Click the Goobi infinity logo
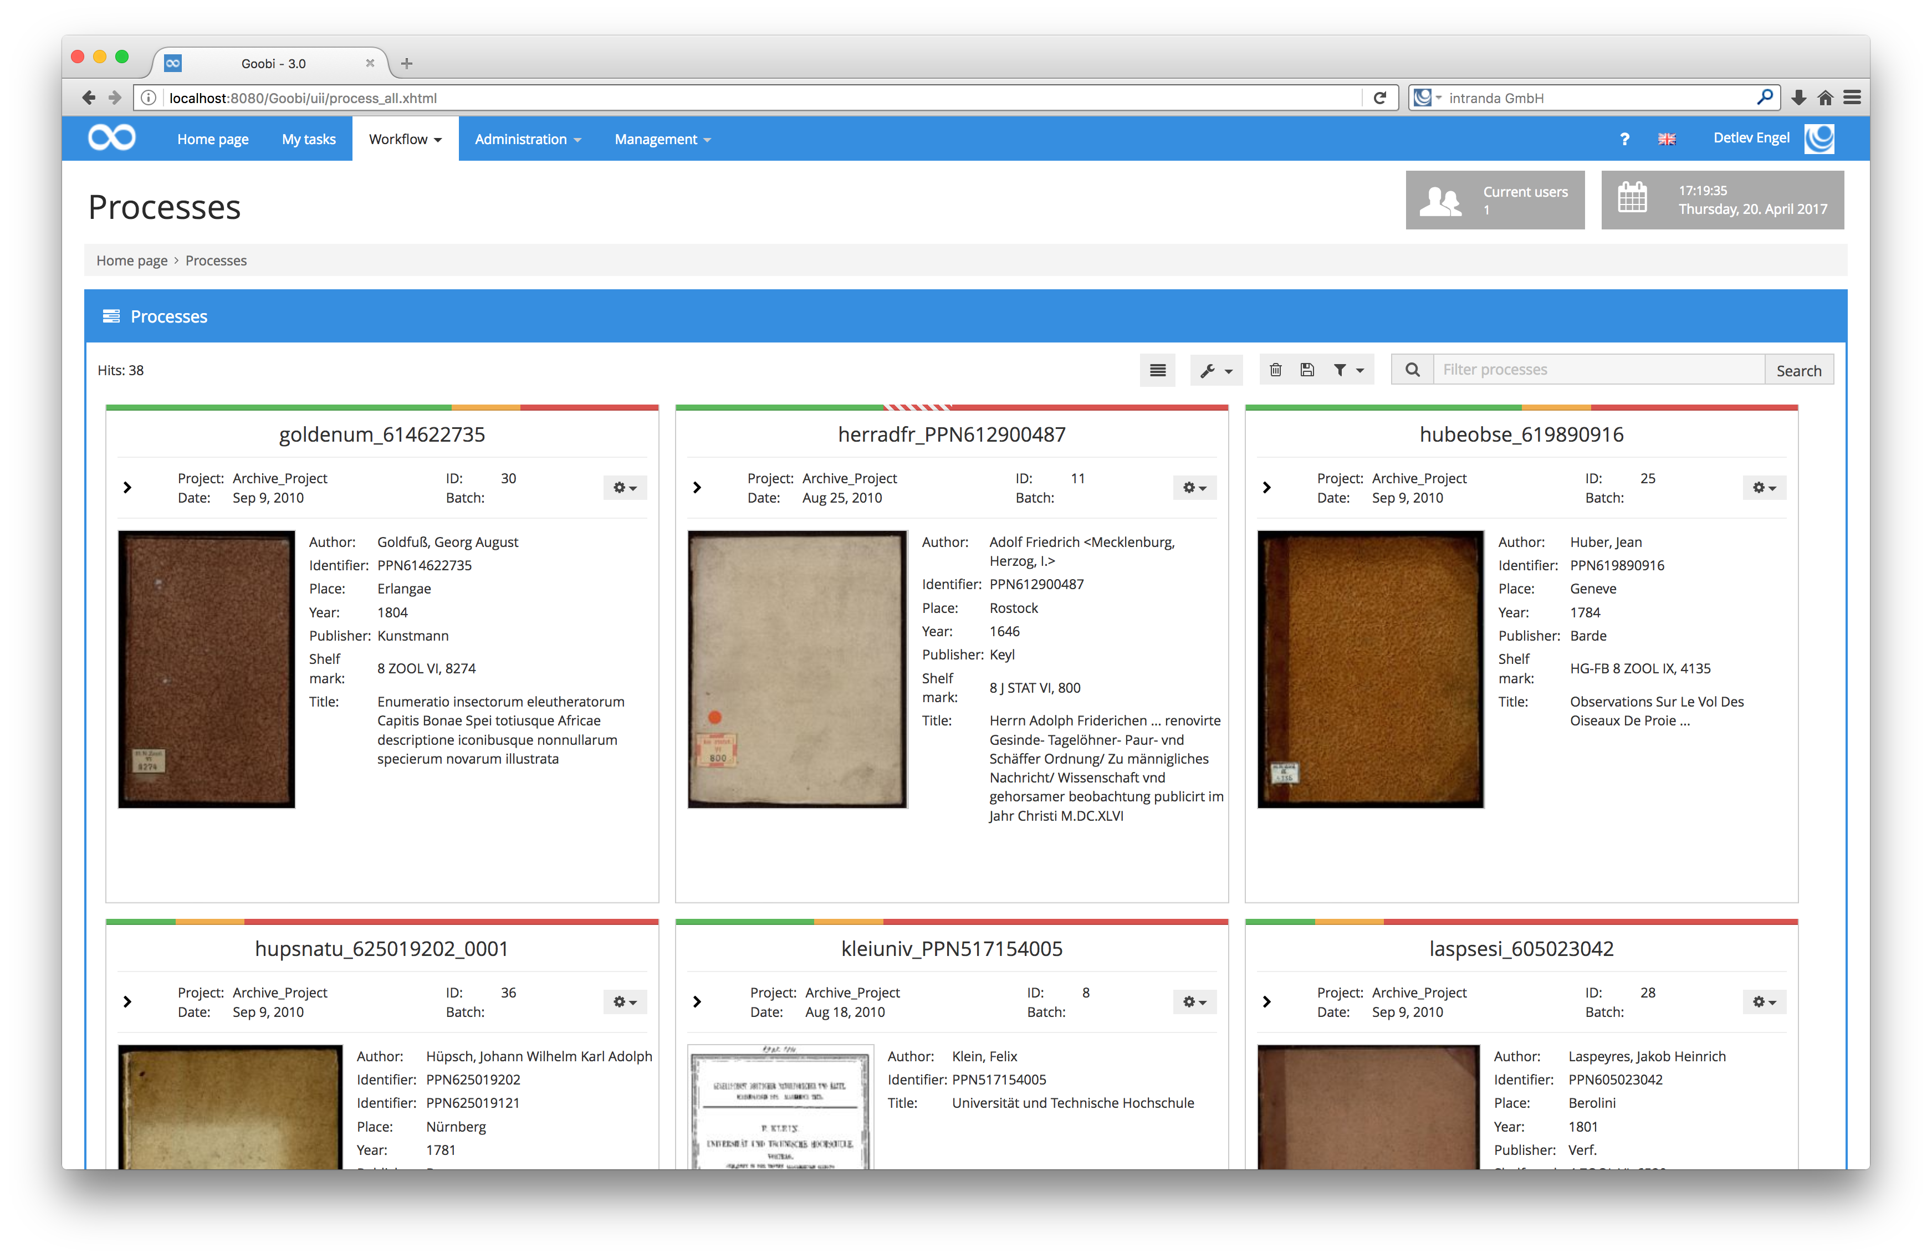This screenshot has width=1932, height=1258. pyautogui.click(x=111, y=138)
